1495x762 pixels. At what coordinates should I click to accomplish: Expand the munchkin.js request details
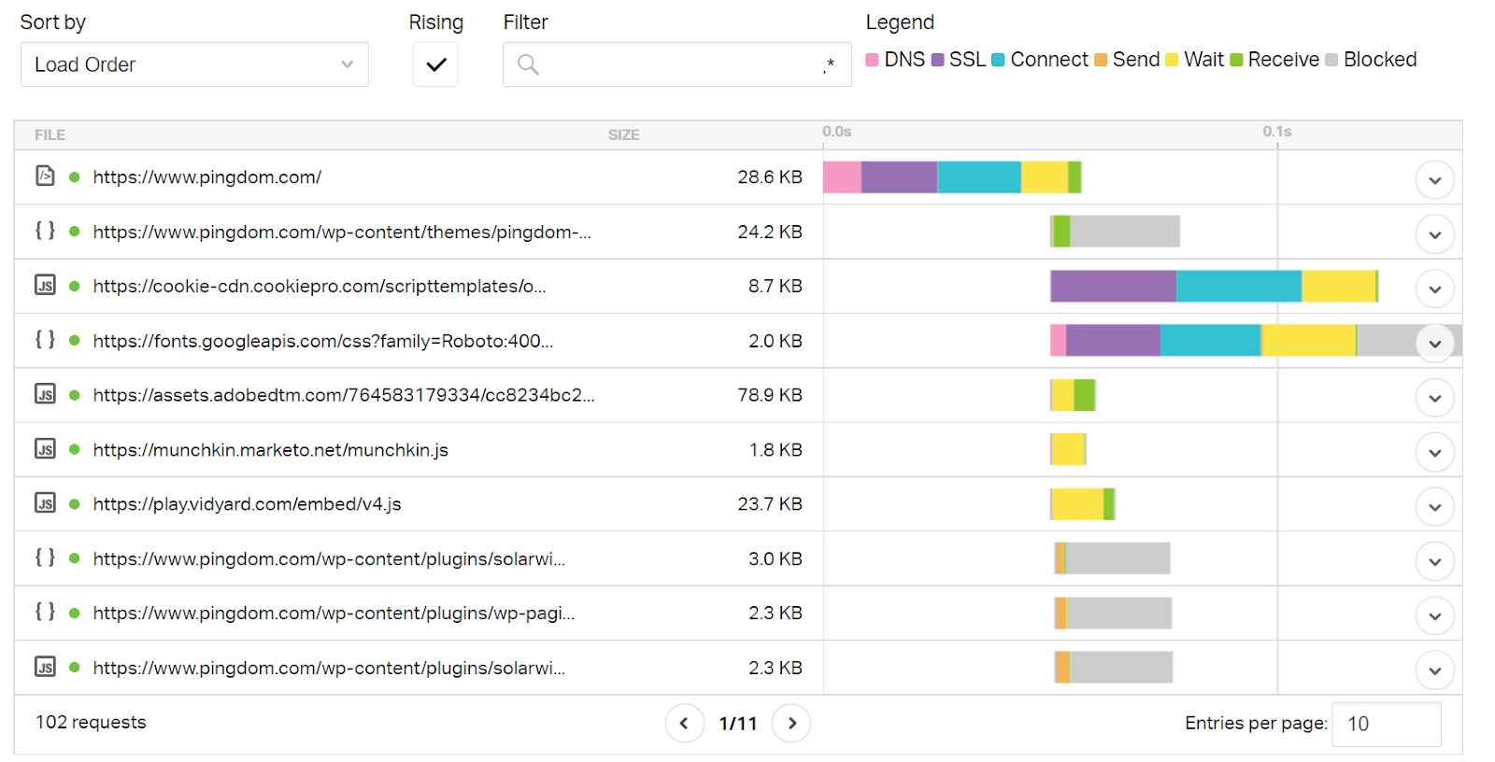pyautogui.click(x=1434, y=452)
